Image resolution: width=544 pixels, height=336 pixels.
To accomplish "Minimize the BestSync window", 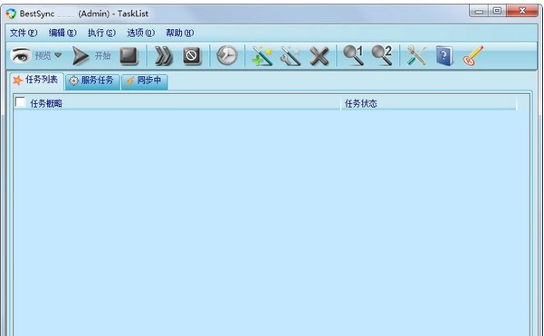I will 479,11.
